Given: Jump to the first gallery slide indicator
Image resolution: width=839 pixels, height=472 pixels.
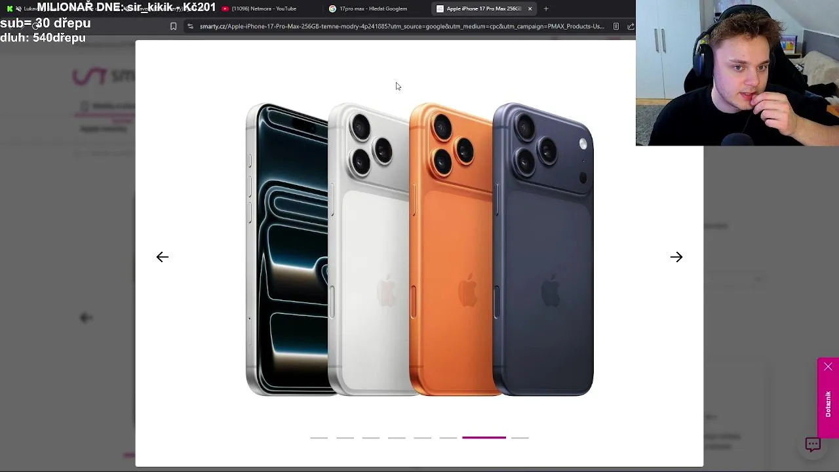Looking at the screenshot, I should pyautogui.click(x=319, y=437).
